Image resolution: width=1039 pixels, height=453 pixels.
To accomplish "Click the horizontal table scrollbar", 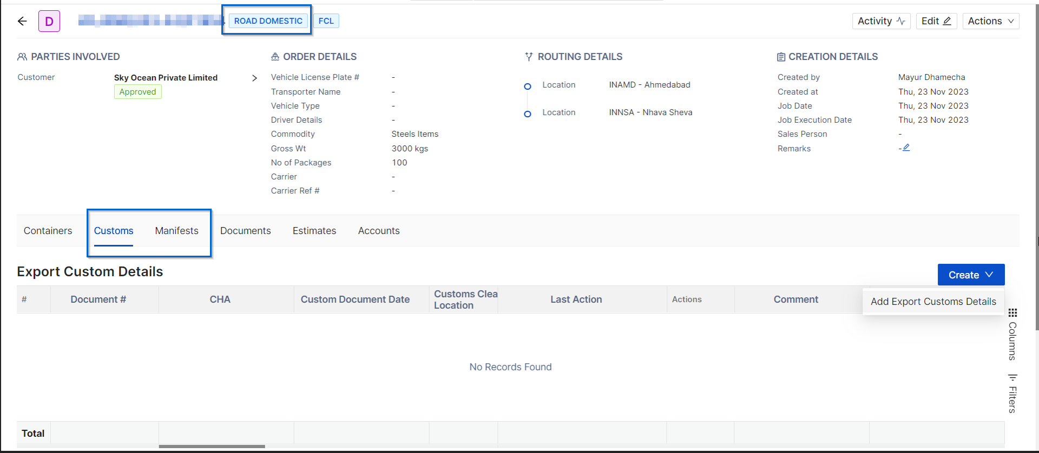I will coord(212,447).
